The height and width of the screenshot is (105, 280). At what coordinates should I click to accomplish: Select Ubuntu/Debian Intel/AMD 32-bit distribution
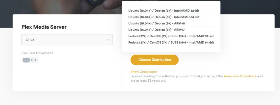164,11
